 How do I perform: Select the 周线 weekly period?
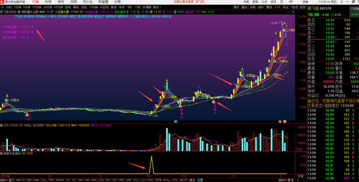click(x=76, y=7)
